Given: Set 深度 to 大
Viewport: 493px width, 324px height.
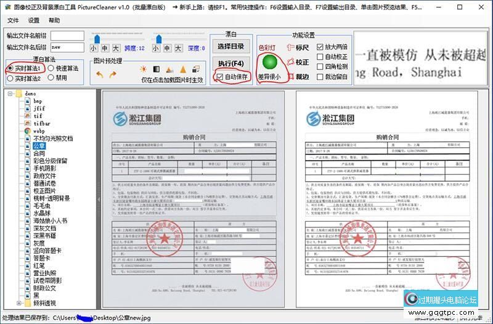Looking at the screenshot, I should (x=178, y=48).
